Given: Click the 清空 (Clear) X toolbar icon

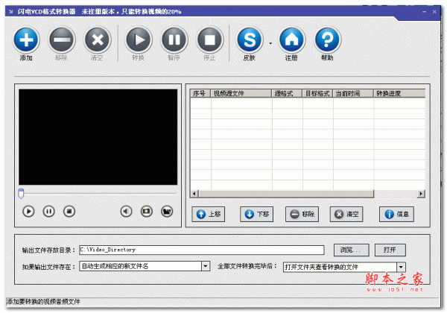Looking at the screenshot, I should pyautogui.click(x=97, y=39).
